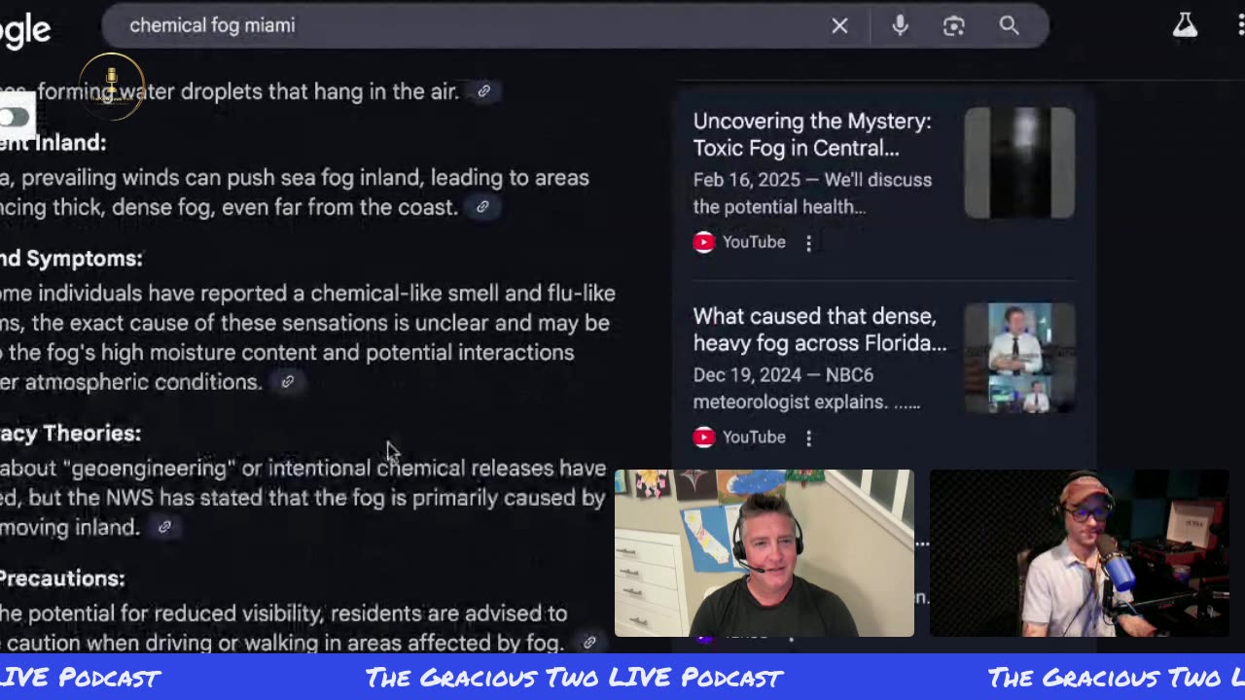This screenshot has width=1245, height=700.
Task: Click the 'Feb 16, 2025' date text
Action: click(x=746, y=180)
